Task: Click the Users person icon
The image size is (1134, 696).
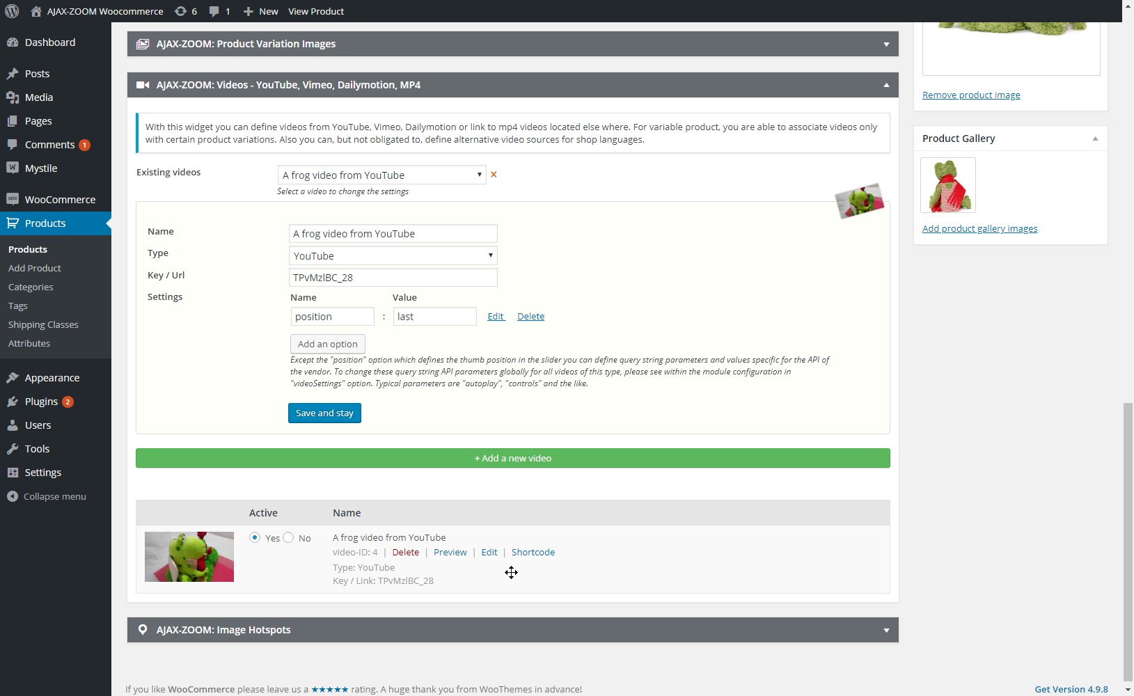Action: 13,425
